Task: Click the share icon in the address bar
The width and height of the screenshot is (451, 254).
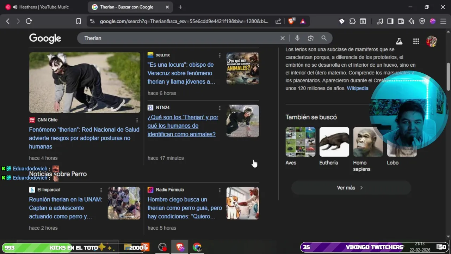Action: (x=278, y=21)
